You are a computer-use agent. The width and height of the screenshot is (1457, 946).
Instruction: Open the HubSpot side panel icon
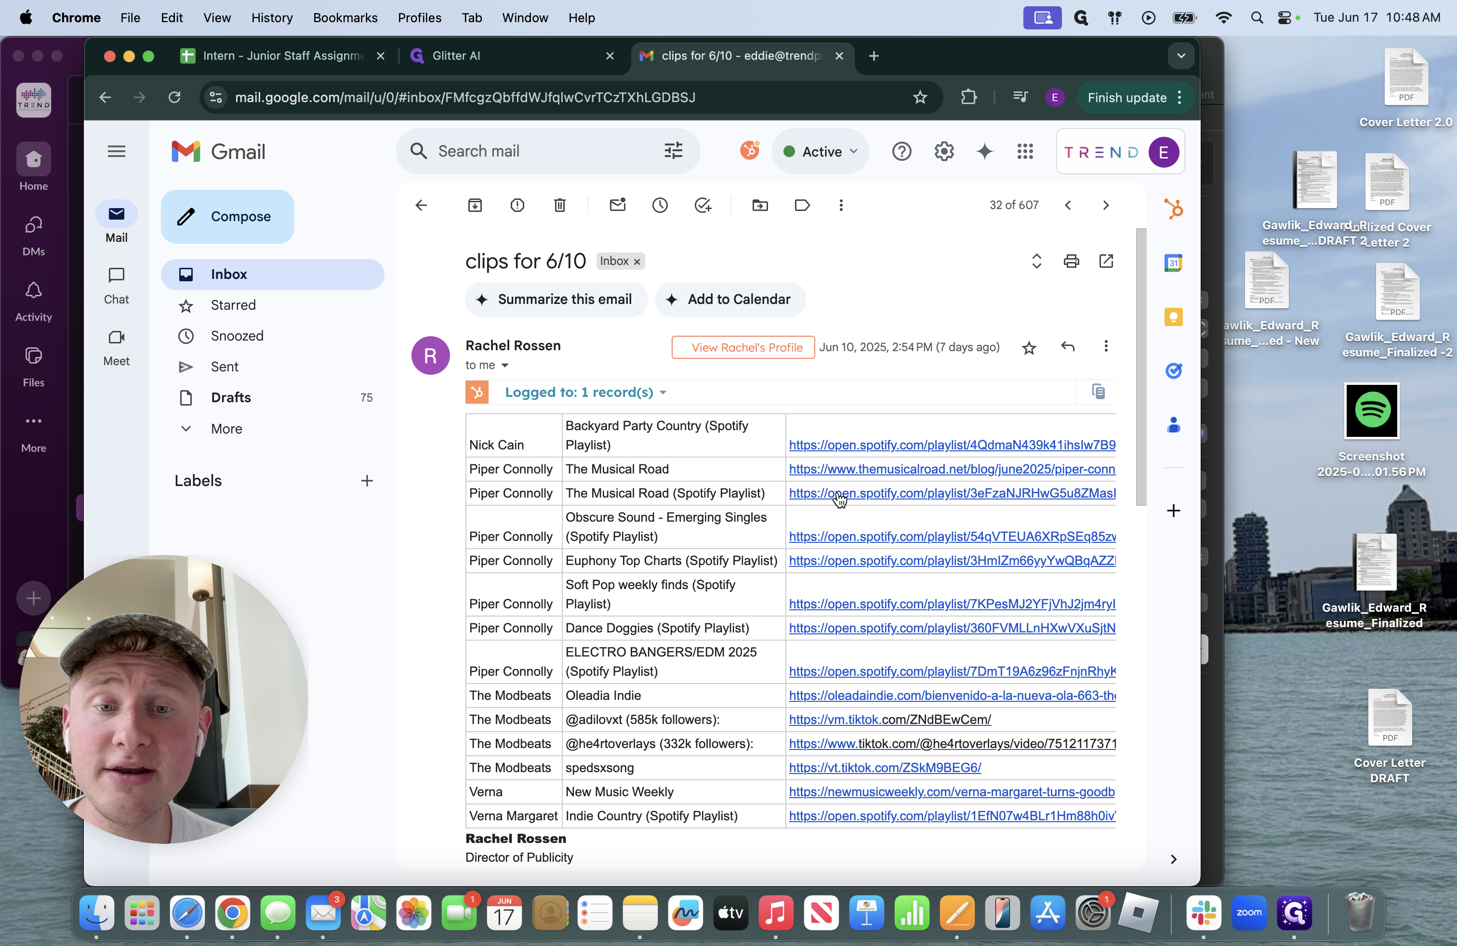1173,209
